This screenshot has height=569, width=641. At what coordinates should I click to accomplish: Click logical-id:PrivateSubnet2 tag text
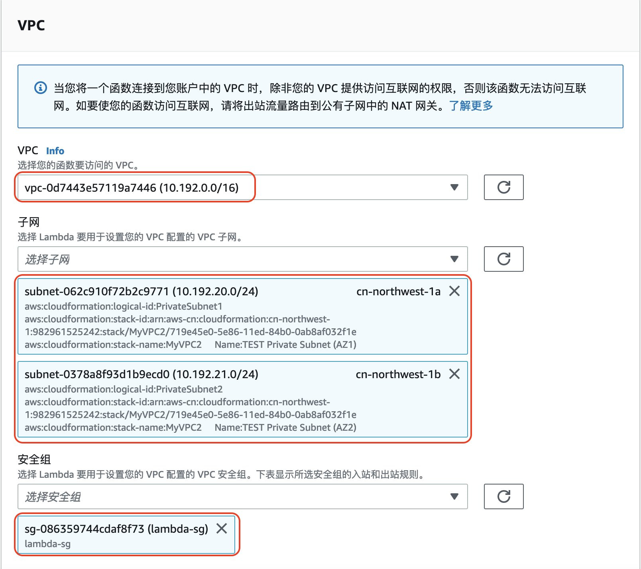(x=124, y=389)
